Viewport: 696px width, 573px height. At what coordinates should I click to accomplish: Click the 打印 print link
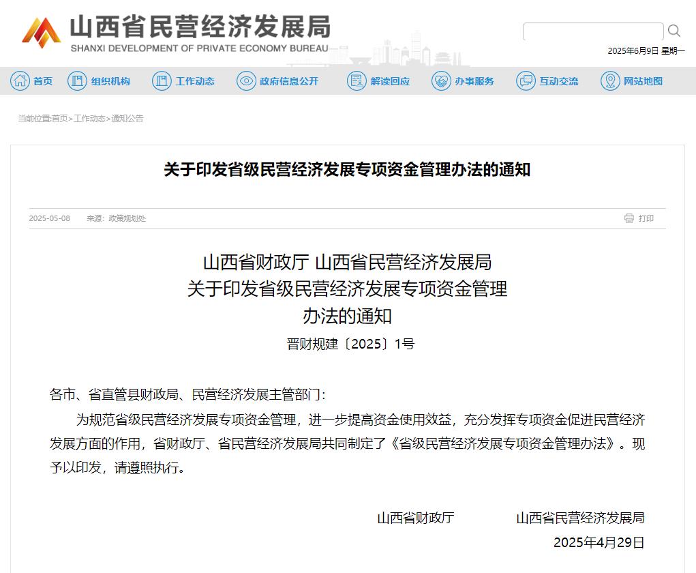(x=646, y=218)
